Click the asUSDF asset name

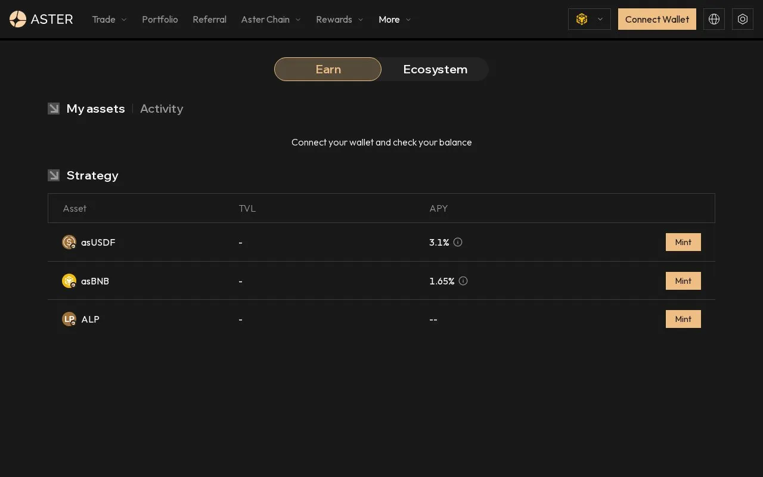coord(98,242)
